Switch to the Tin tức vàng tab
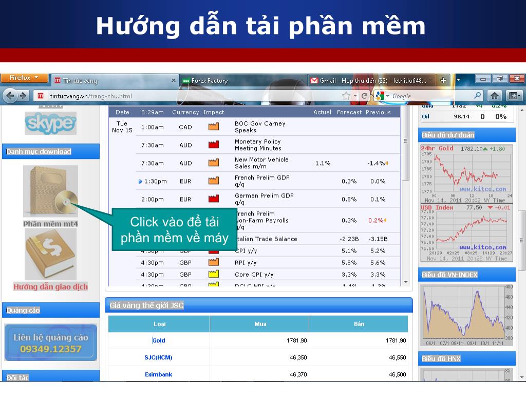Image resolution: width=526 pixels, height=395 pixels. pyautogui.click(x=115, y=81)
